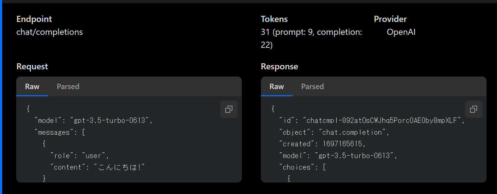Switch Response panel to Parsed tab

click(x=312, y=87)
